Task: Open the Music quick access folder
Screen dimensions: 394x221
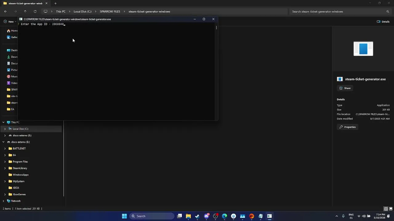Action: (13, 76)
